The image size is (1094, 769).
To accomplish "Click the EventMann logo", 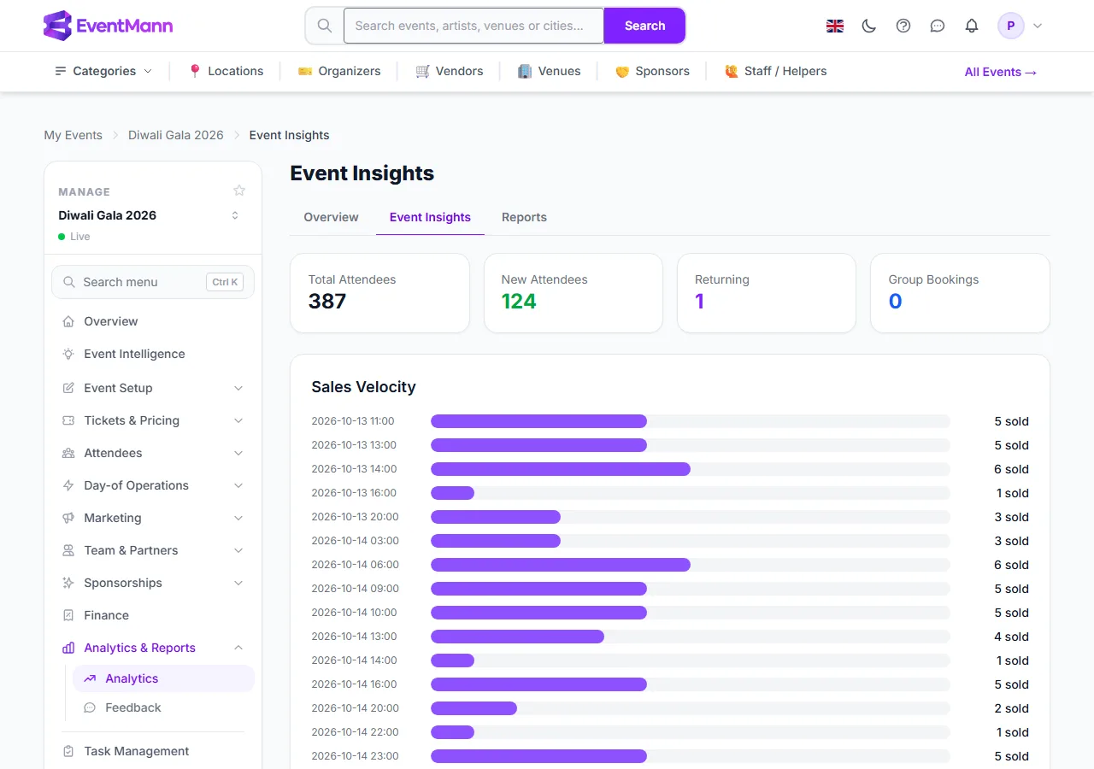I will (108, 26).
